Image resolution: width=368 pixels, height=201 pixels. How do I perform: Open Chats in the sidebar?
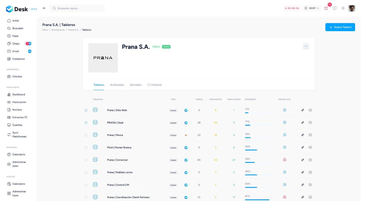(x=16, y=44)
